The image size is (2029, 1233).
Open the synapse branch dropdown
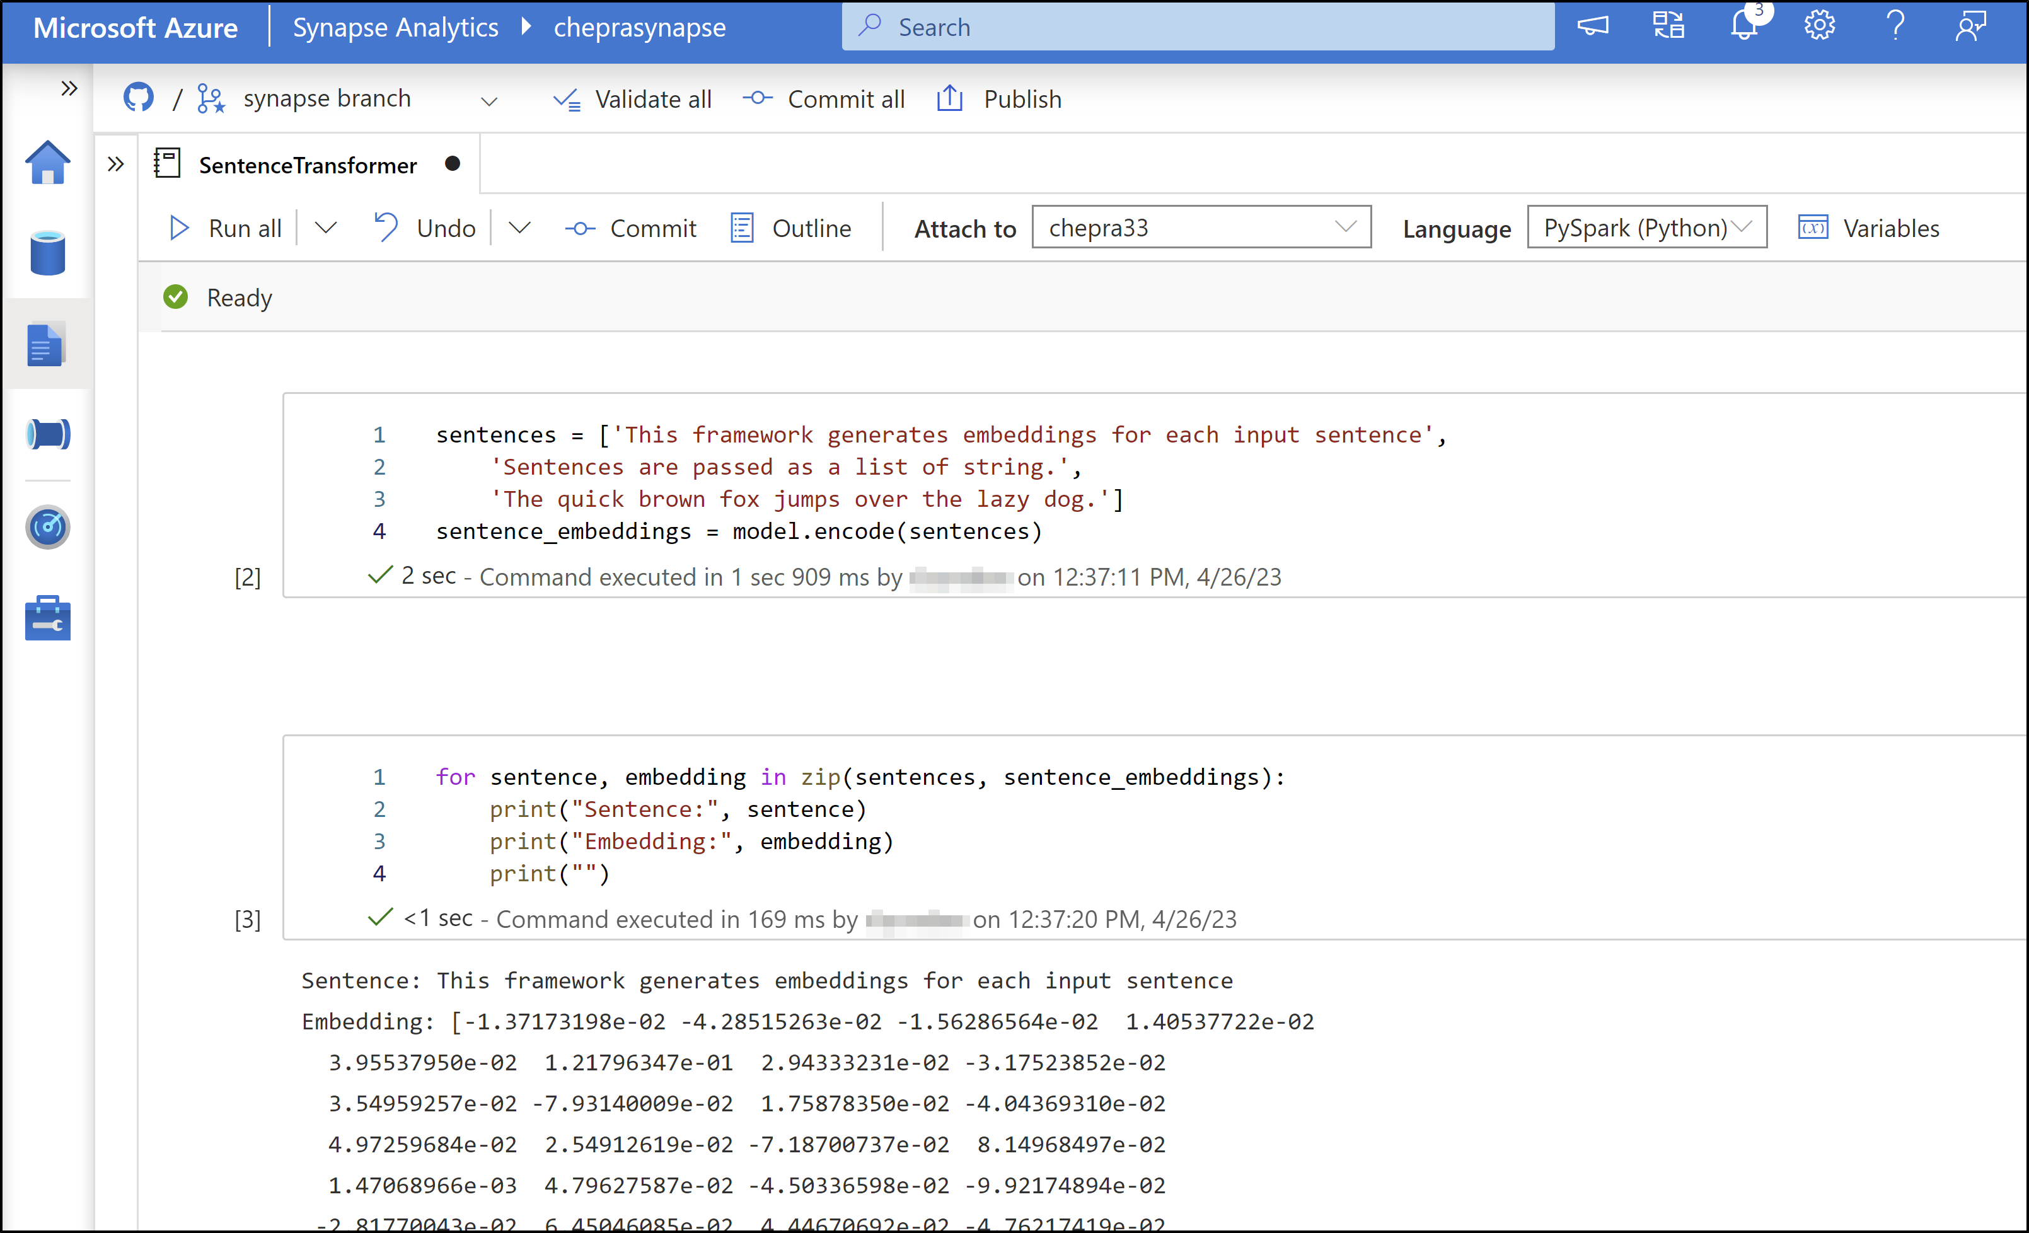489,101
